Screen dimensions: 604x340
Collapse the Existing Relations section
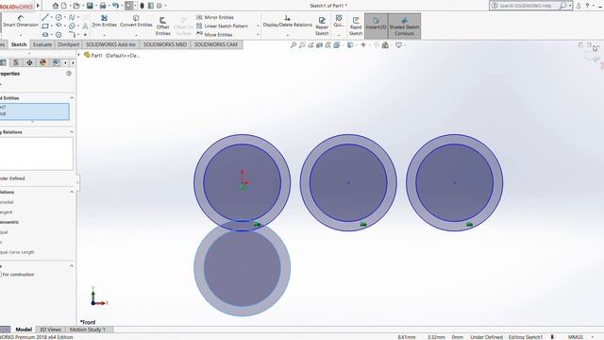coord(72,132)
